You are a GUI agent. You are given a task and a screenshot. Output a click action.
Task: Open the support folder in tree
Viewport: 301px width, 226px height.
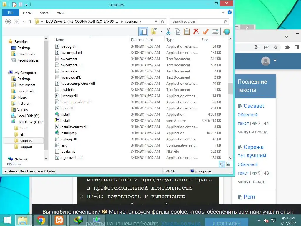tap(26, 147)
